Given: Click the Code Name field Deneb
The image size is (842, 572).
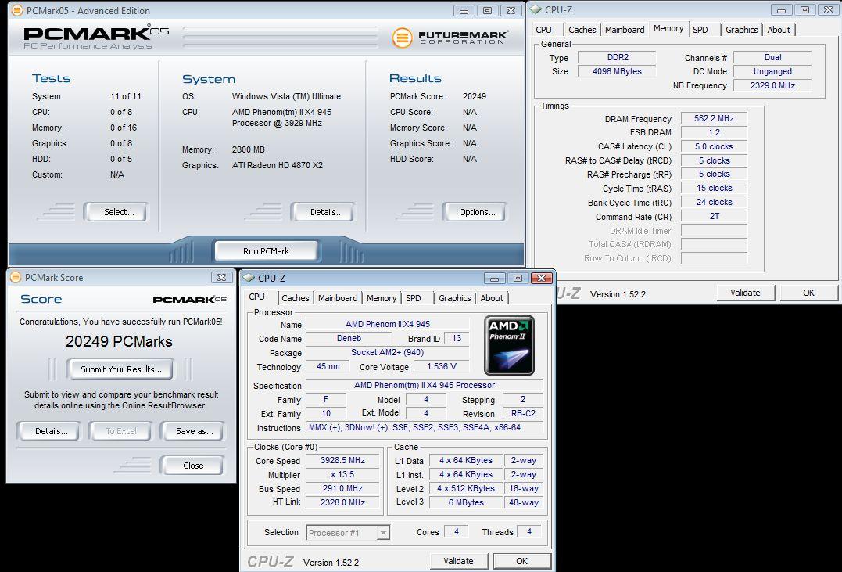Looking at the screenshot, I should click(x=349, y=339).
